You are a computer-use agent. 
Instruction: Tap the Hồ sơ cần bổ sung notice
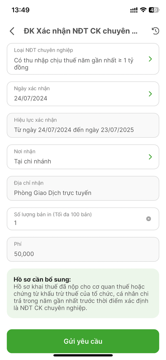[83, 293]
